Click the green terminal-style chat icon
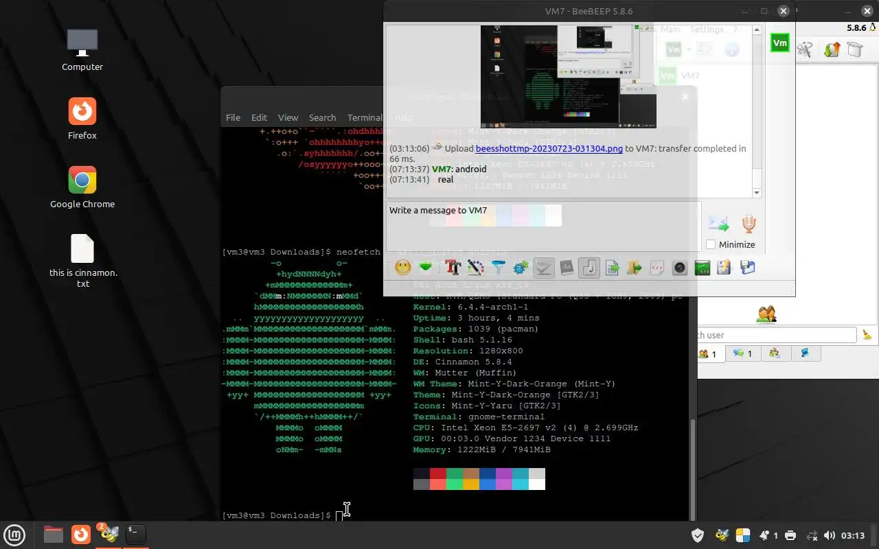879x549 pixels. (x=702, y=268)
